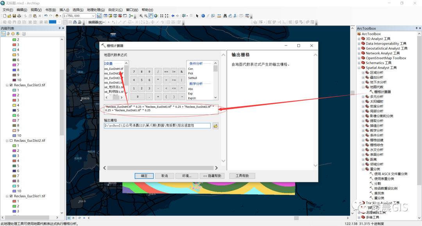Select the Zoom Out magnifier tool
This screenshot has height=226, width=422.
point(146,16)
